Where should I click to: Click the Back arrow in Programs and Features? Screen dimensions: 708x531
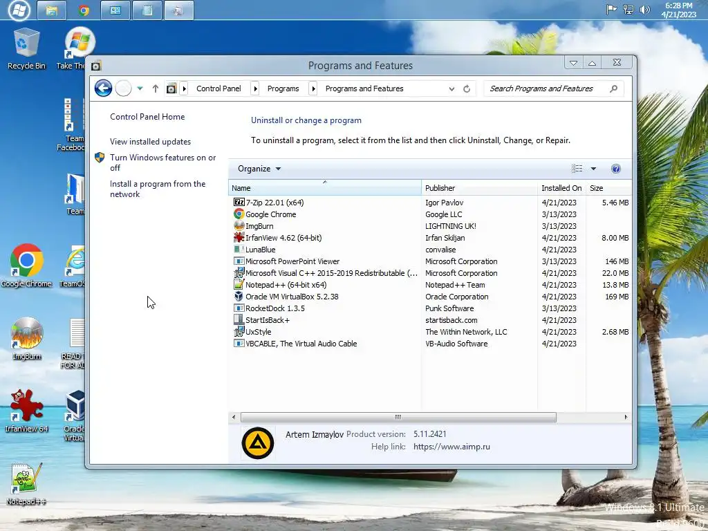[103, 88]
